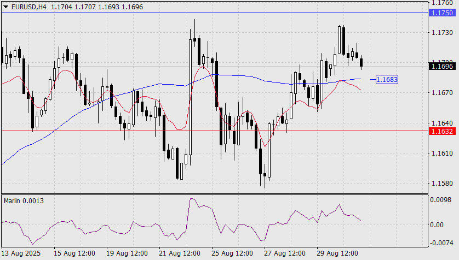This screenshot has width=459, height=260.
Task: Select the current price 1.1696 label
Action: (x=442, y=67)
